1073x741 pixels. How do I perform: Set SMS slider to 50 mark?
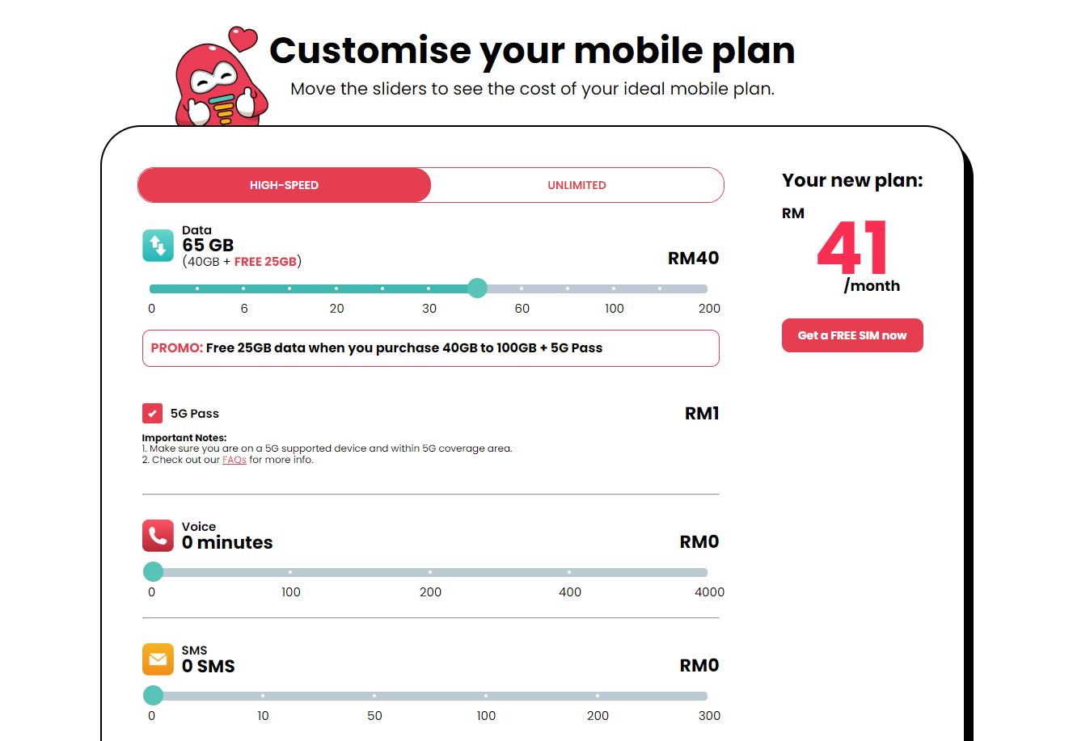tap(374, 696)
